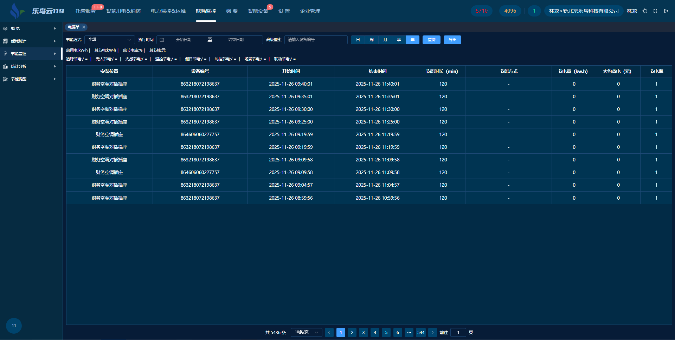Close the 电费单 tab with the X
Screen dimensions: 675x340
84,27
